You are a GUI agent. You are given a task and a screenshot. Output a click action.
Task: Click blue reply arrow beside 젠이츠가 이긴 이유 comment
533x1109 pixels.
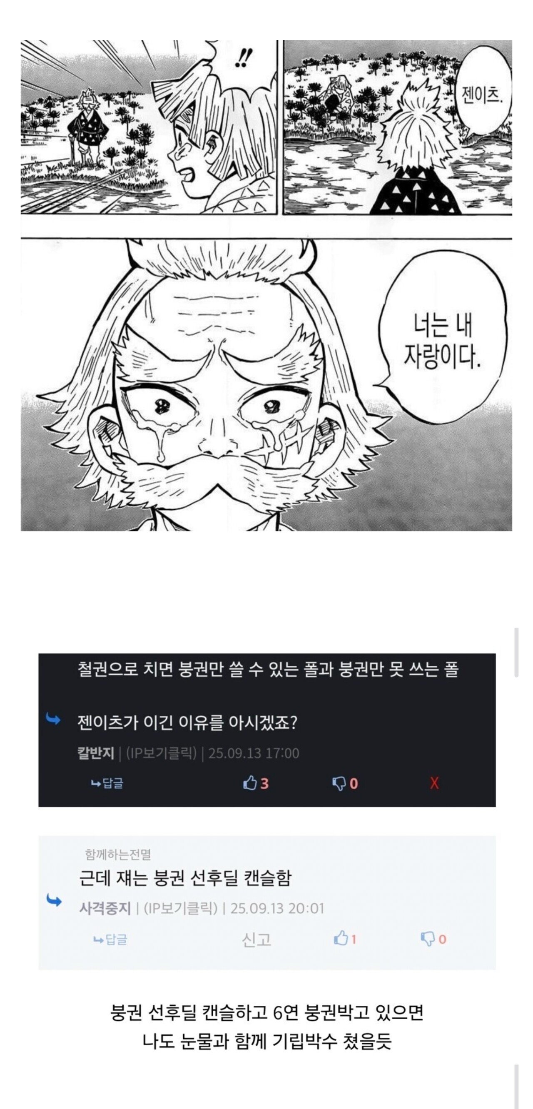pyautogui.click(x=53, y=719)
